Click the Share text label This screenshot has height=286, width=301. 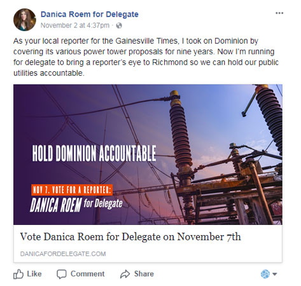click(144, 274)
